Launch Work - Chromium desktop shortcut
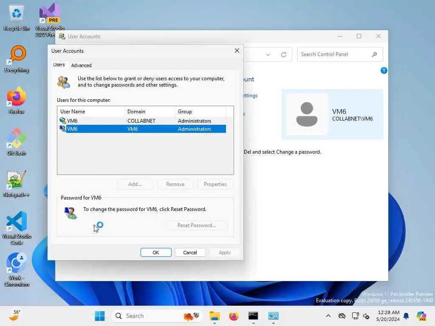Viewport: 435px width, 326px height. pyautogui.click(x=17, y=270)
